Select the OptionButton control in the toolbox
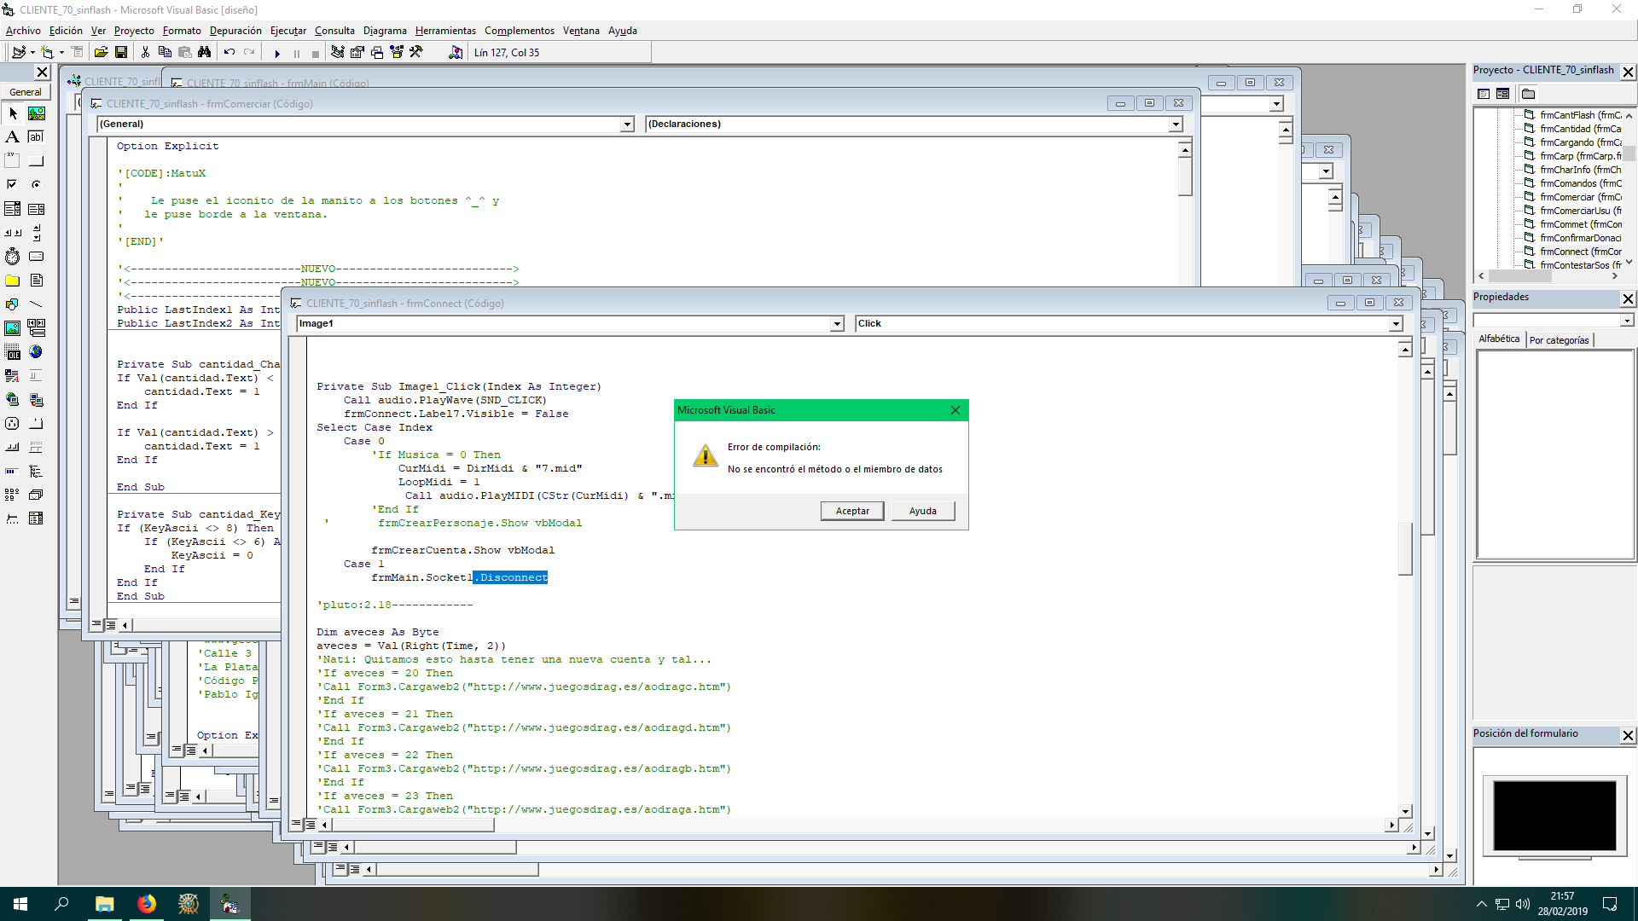Screen dimensions: 1638x921 click(36, 185)
